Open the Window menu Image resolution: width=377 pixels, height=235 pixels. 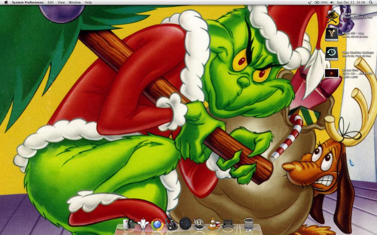(75, 2)
